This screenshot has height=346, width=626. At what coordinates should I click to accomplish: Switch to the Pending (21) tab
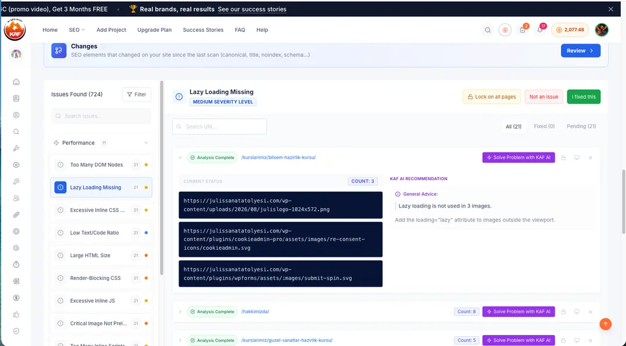tap(581, 126)
